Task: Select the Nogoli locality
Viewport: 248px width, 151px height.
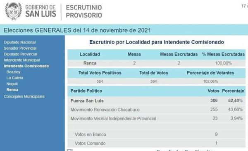Action: 12,84
